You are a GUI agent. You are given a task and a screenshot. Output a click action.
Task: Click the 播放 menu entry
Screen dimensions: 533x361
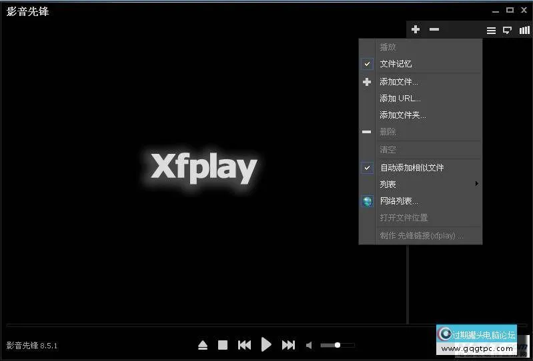[420, 47]
